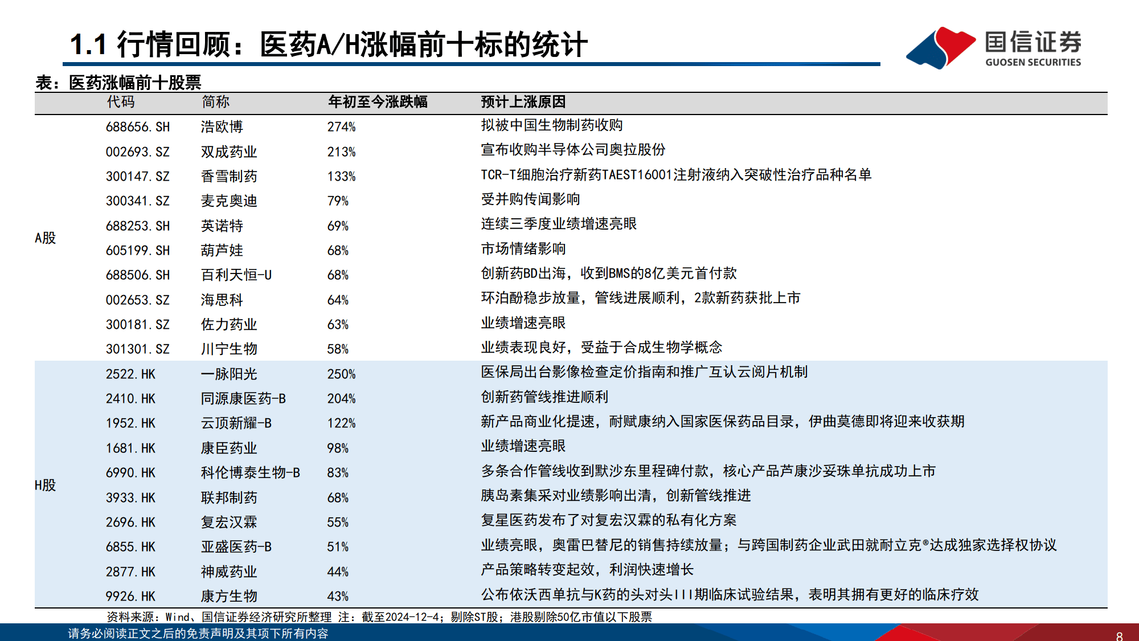The width and height of the screenshot is (1139, 641).
Task: Select the 胰岛素集采 reason text
Action: click(x=616, y=496)
